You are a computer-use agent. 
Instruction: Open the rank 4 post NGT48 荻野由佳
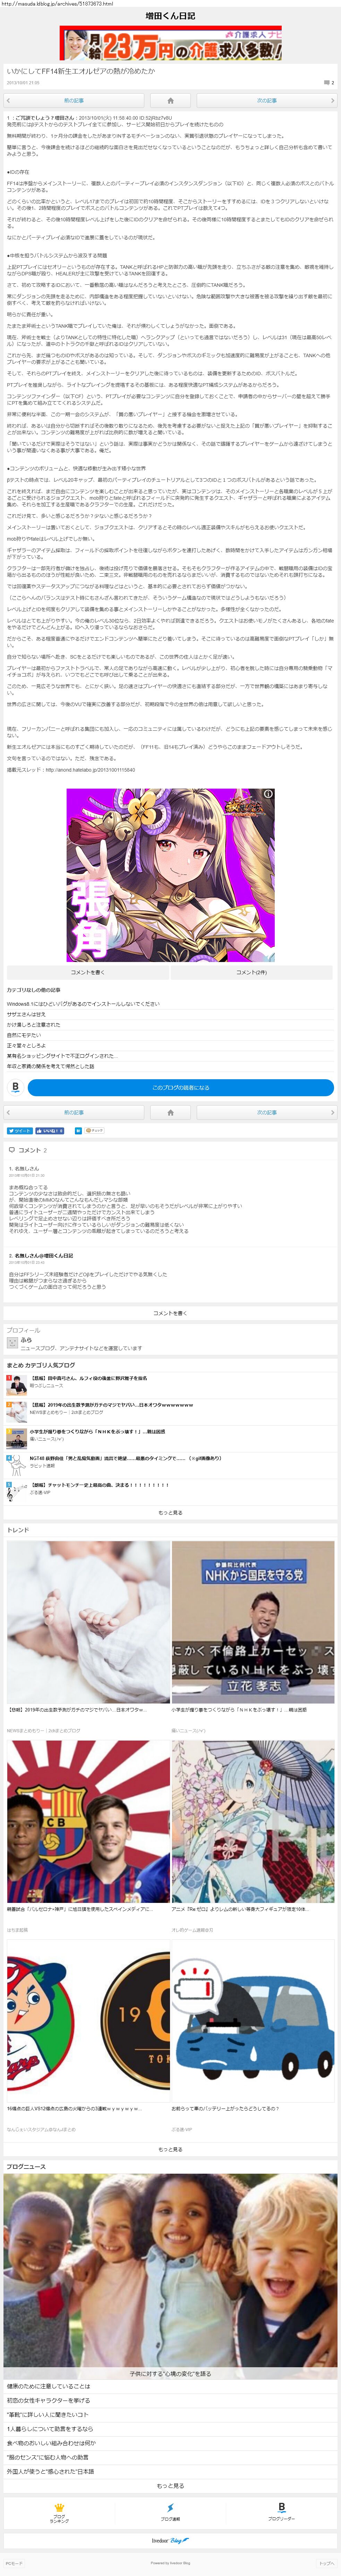(x=126, y=1458)
